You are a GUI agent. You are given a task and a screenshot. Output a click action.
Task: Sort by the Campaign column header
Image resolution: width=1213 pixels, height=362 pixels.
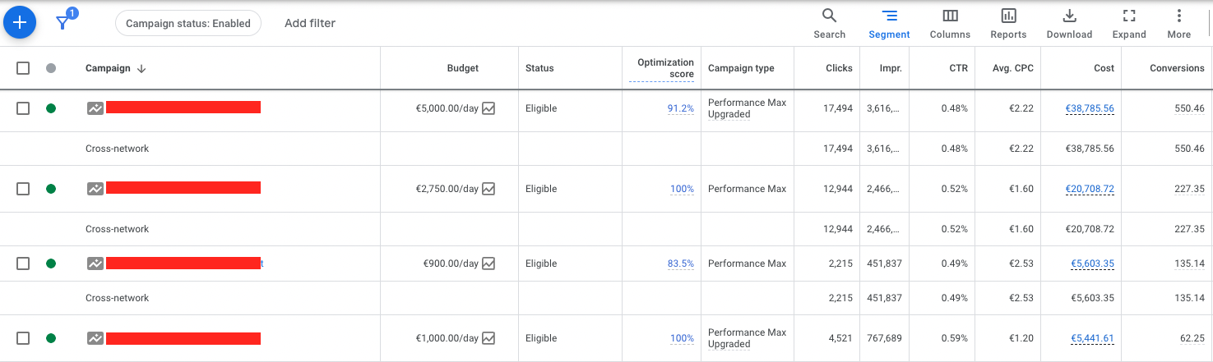(108, 68)
